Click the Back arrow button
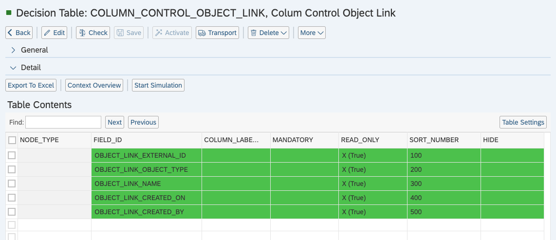The height and width of the screenshot is (240, 556). click(19, 33)
